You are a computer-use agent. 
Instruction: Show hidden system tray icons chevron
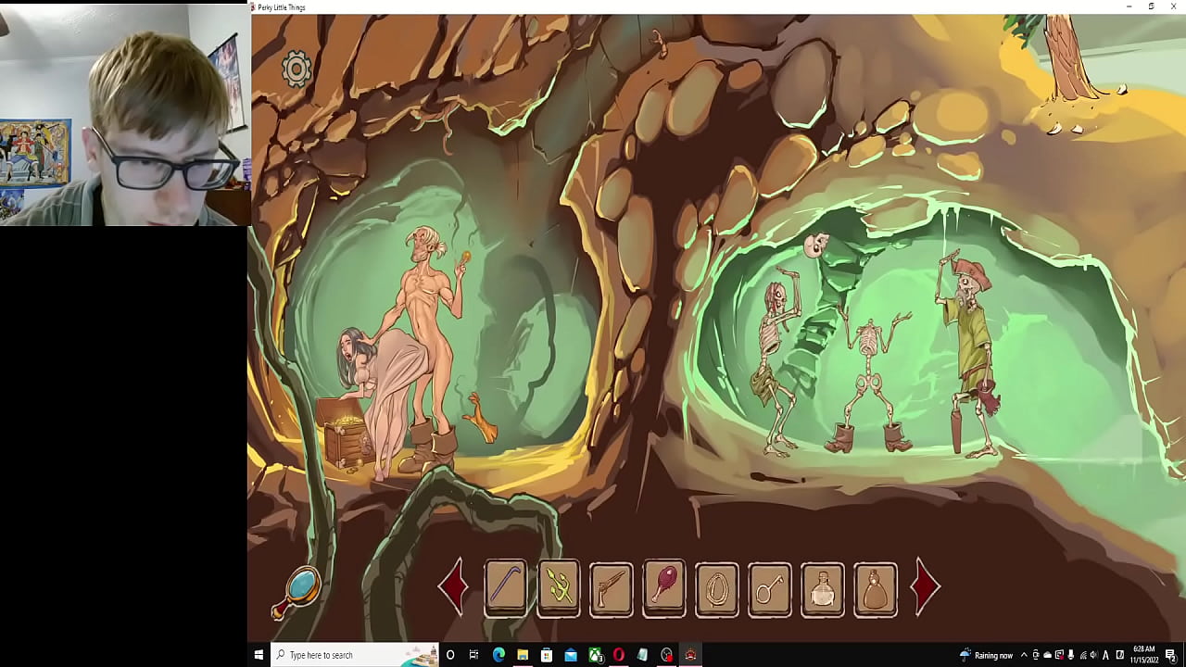[1024, 655]
